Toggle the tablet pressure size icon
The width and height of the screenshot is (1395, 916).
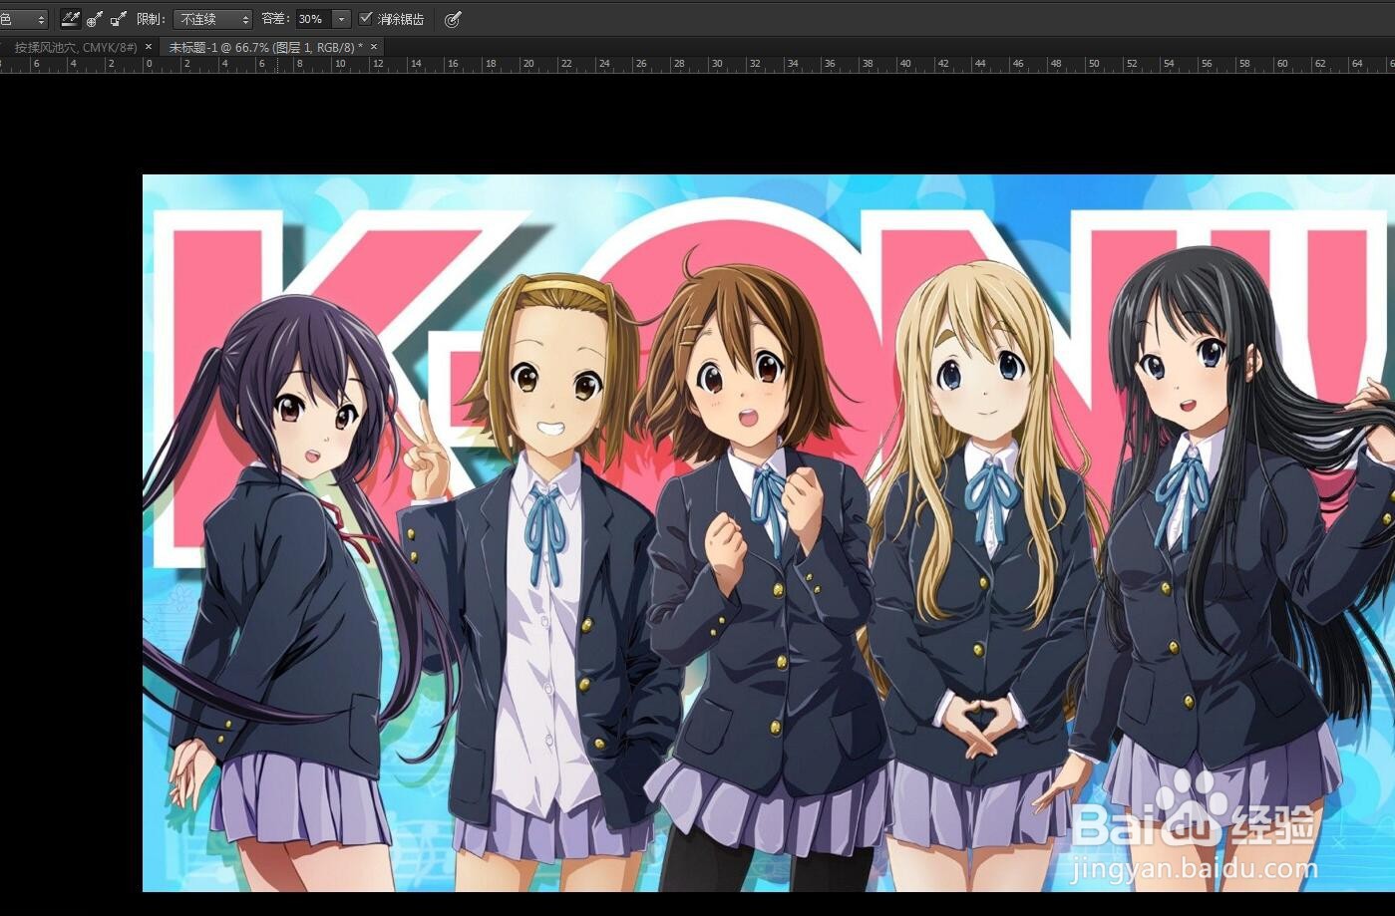pyautogui.click(x=453, y=19)
